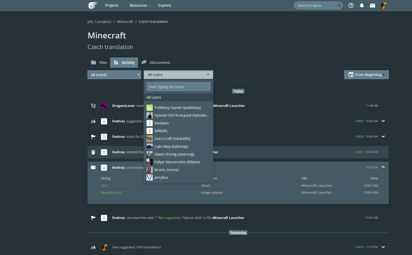Open the Resources menu
This screenshot has height=255, width=412.
pyautogui.click(x=140, y=5)
